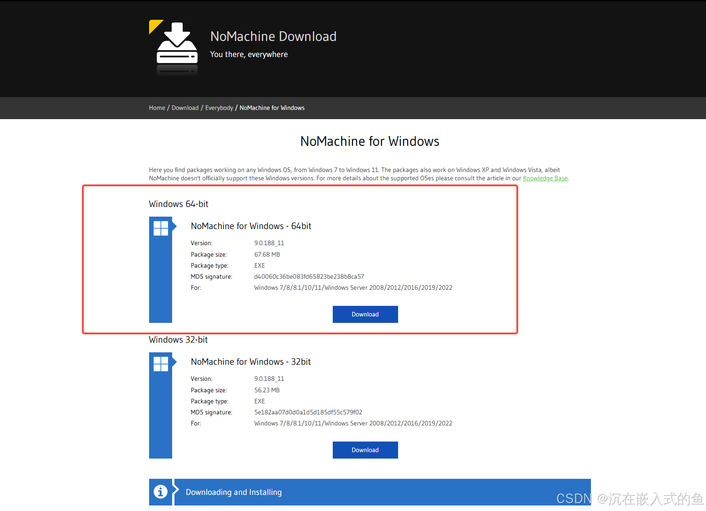Go to the Download breadcrumb link

point(185,108)
